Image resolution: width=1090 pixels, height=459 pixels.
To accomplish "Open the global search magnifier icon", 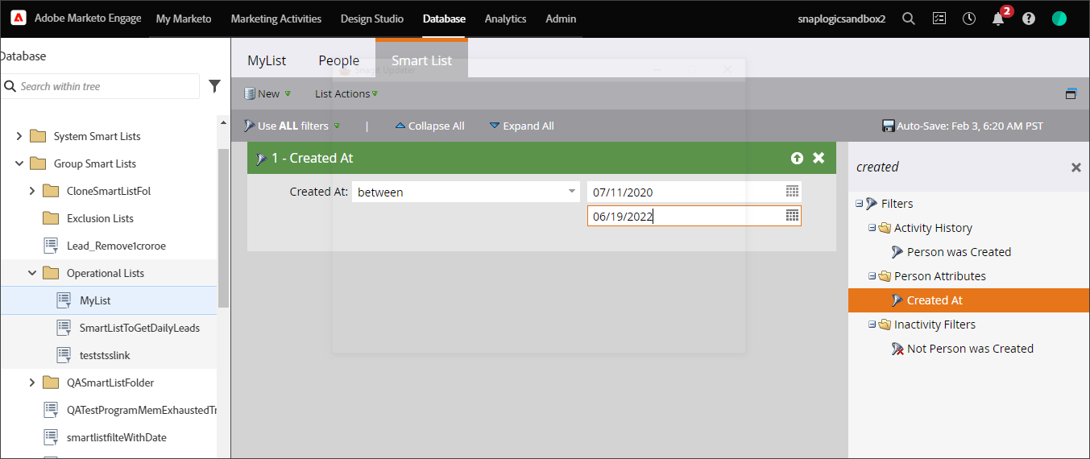I will point(909,19).
